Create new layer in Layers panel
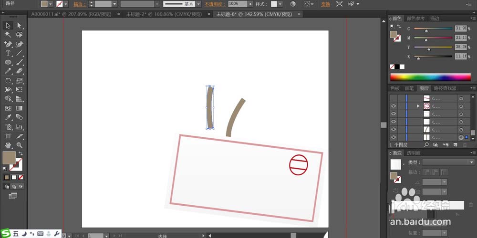This screenshot has height=238, width=477. pyautogui.click(x=456, y=145)
